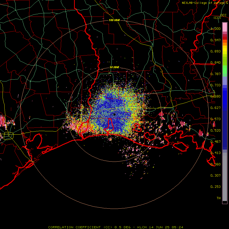
Task: Click the Correlation Coefficient KLCH caption text
Action: pos(116,227)
